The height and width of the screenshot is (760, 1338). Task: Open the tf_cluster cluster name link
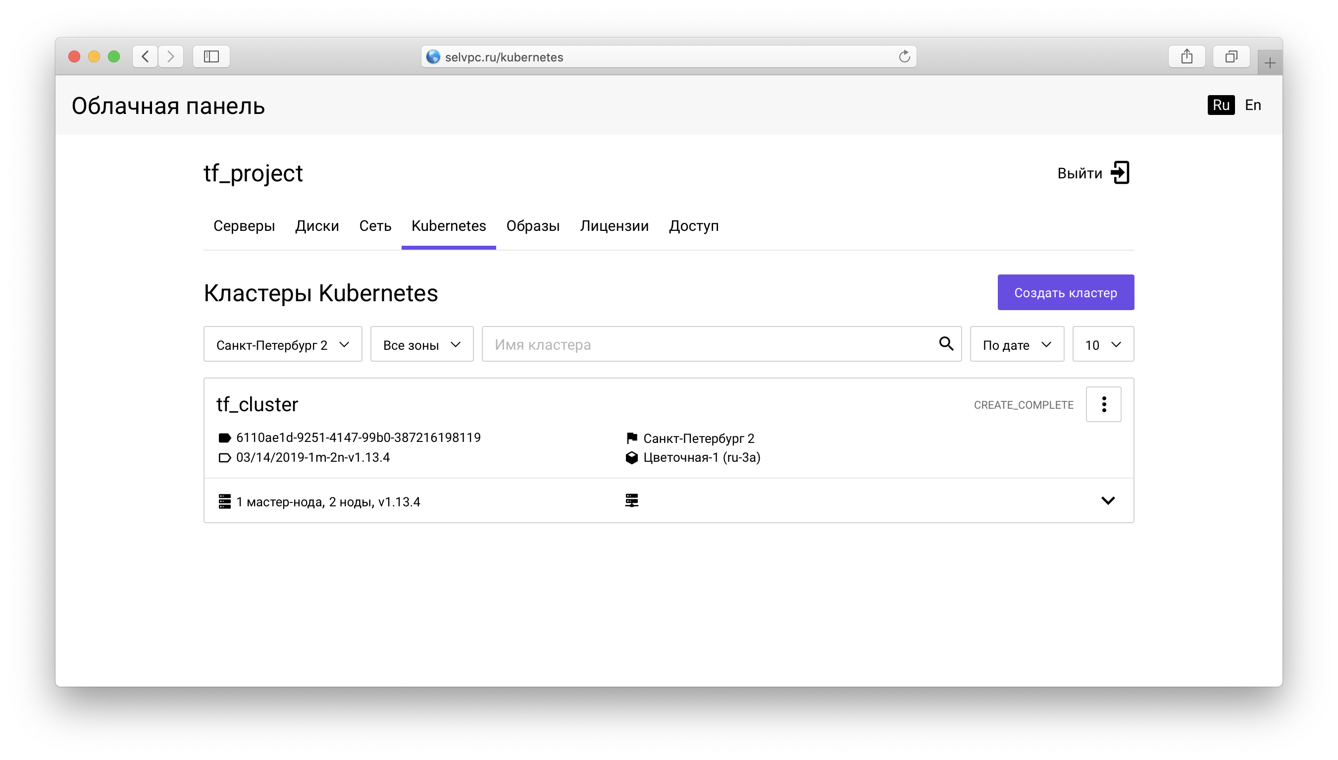(257, 405)
